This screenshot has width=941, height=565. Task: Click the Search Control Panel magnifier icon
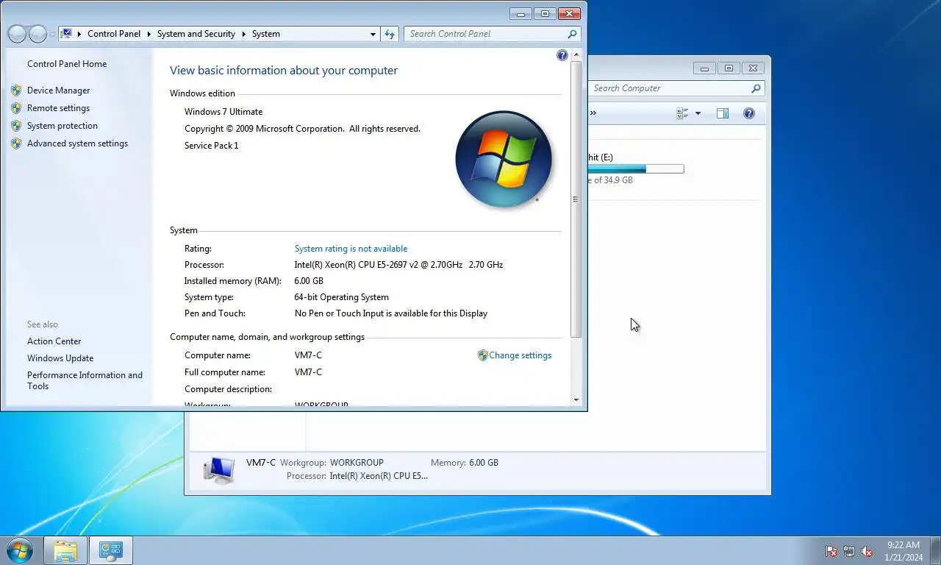[572, 34]
